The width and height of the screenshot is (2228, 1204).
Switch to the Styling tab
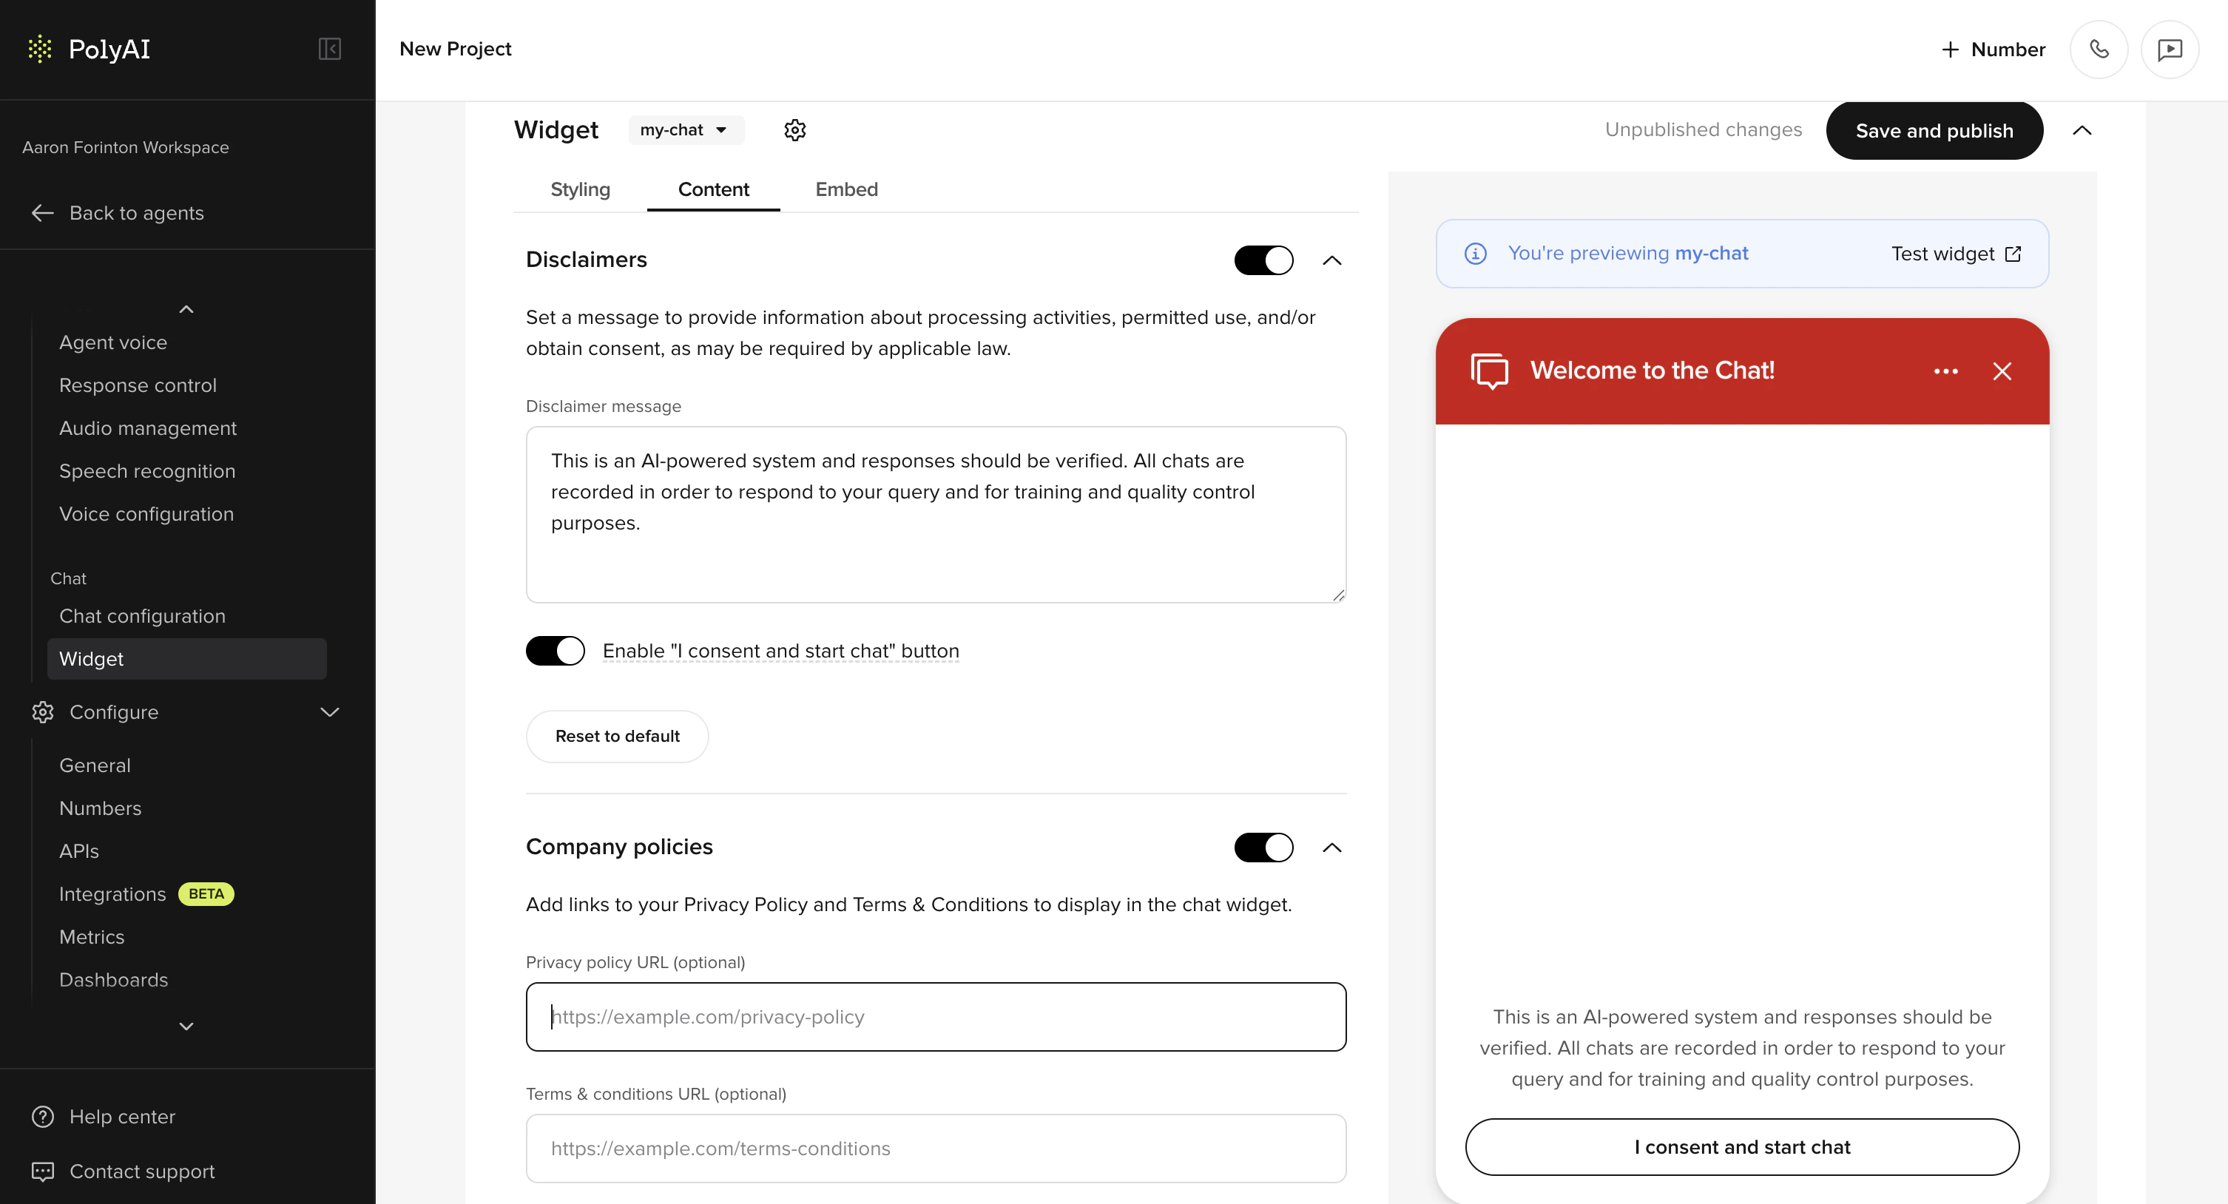581,189
